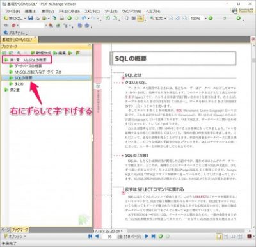Image resolution: width=256 pixels, height=247 pixels.
Task: Open the オプション dropdown
Action: tap(25, 237)
